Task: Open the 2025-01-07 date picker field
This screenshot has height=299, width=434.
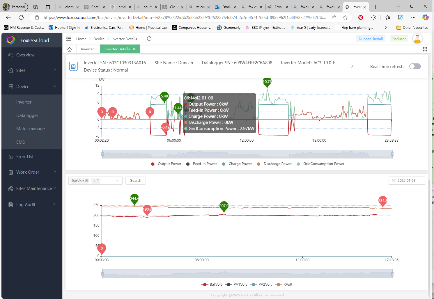Action: [406, 181]
